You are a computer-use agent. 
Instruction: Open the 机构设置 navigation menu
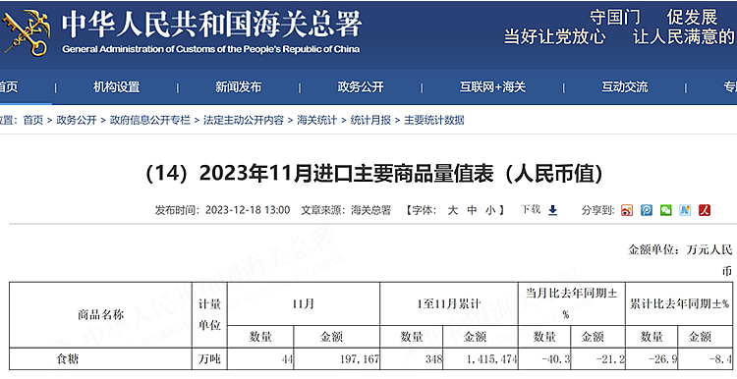point(117,86)
